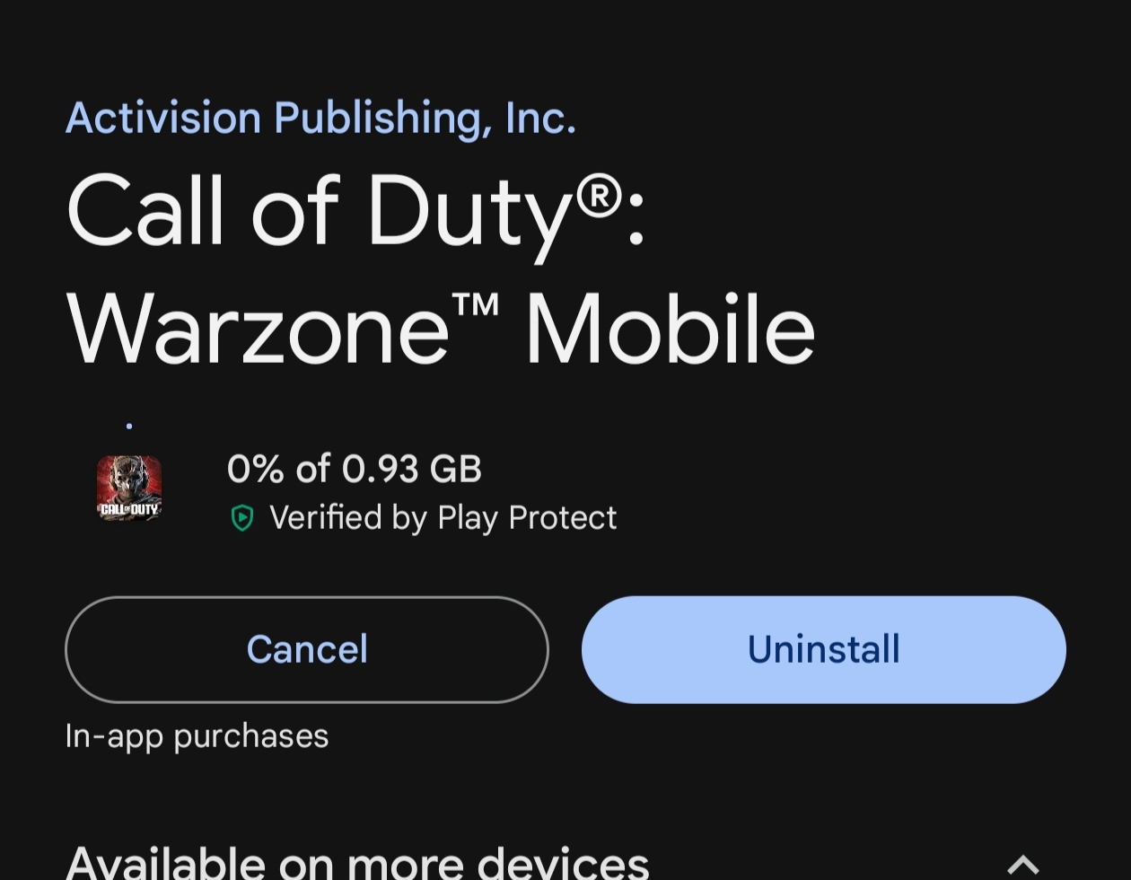This screenshot has height=880, width=1131.
Task: Collapse the Available on more devices chevron
Action: 1022,864
